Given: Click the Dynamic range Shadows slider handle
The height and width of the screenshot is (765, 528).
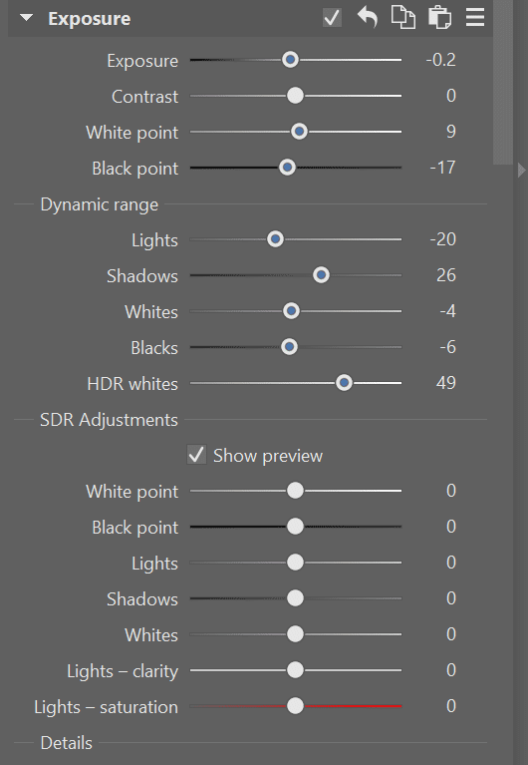Looking at the screenshot, I should click(x=321, y=275).
